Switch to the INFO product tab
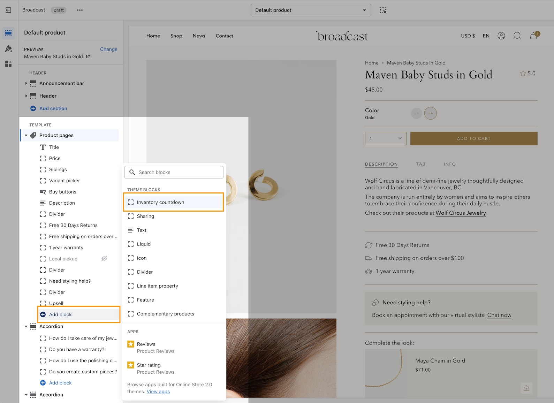 pyautogui.click(x=449, y=164)
